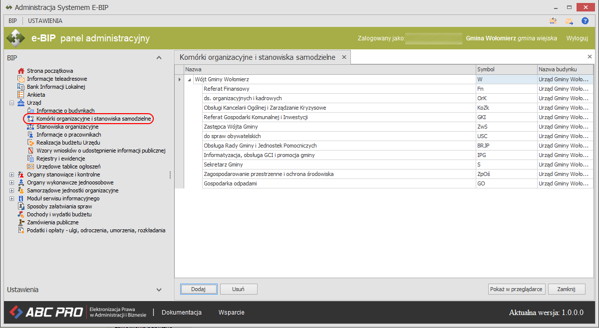Click the Wzory wniosków document icon
Viewport: 599px width, 328px height.
[x=30, y=151]
